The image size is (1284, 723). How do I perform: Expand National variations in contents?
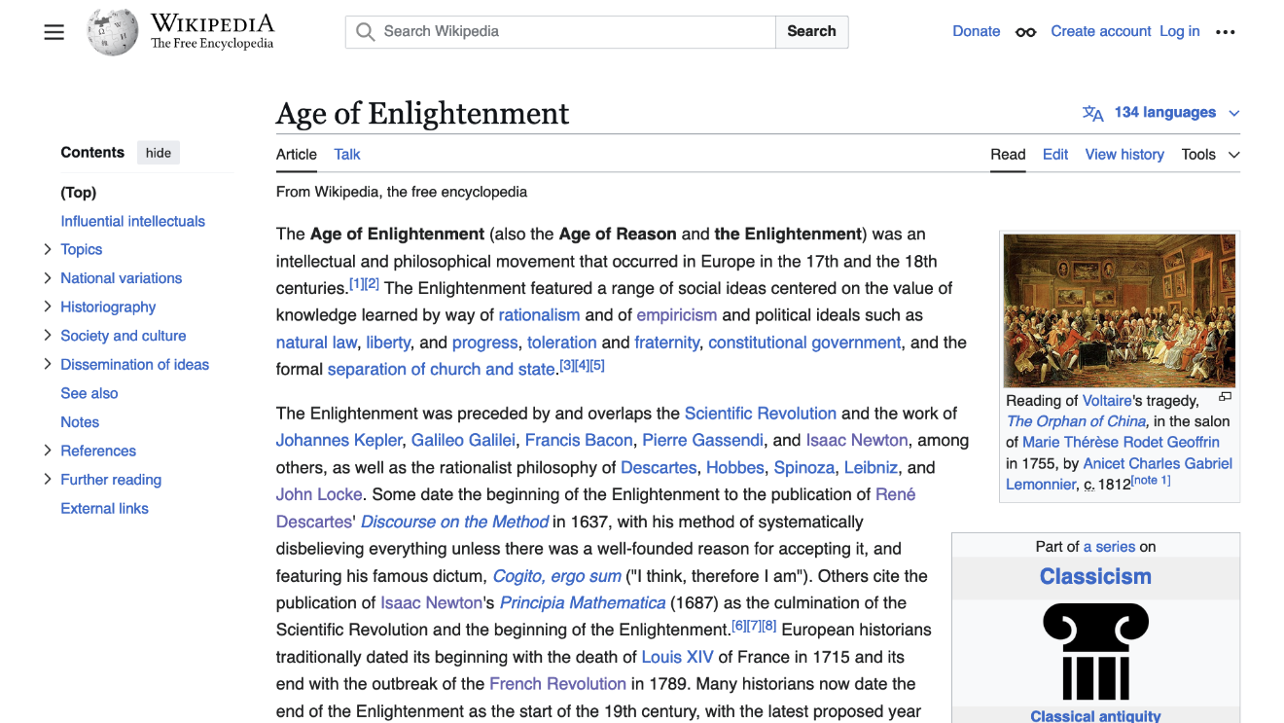pyautogui.click(x=48, y=278)
